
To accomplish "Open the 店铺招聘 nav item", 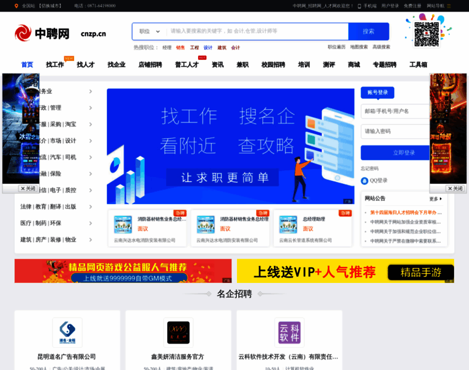I will (x=150, y=65).
